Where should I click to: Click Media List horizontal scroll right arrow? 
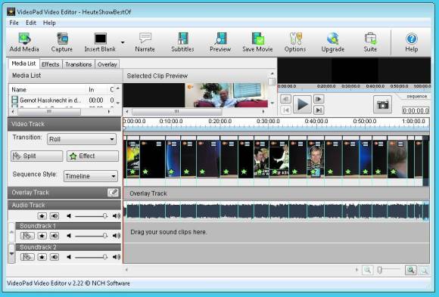click(x=109, y=112)
